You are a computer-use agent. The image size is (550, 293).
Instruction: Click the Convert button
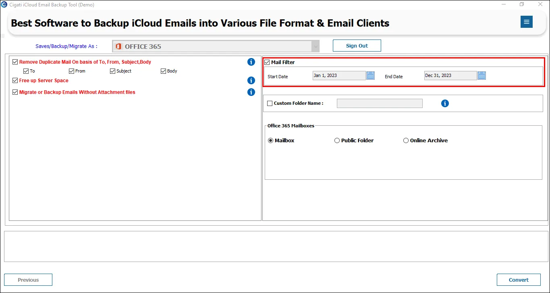pyautogui.click(x=519, y=280)
